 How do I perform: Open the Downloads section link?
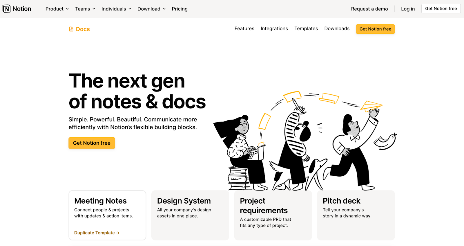click(x=337, y=28)
